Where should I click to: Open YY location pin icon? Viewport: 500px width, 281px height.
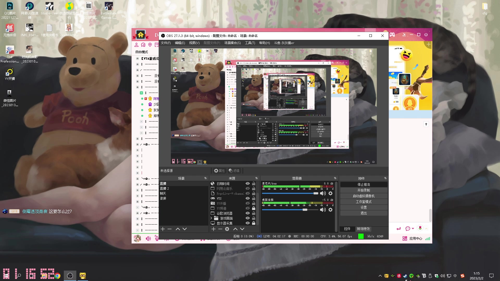pos(150,45)
